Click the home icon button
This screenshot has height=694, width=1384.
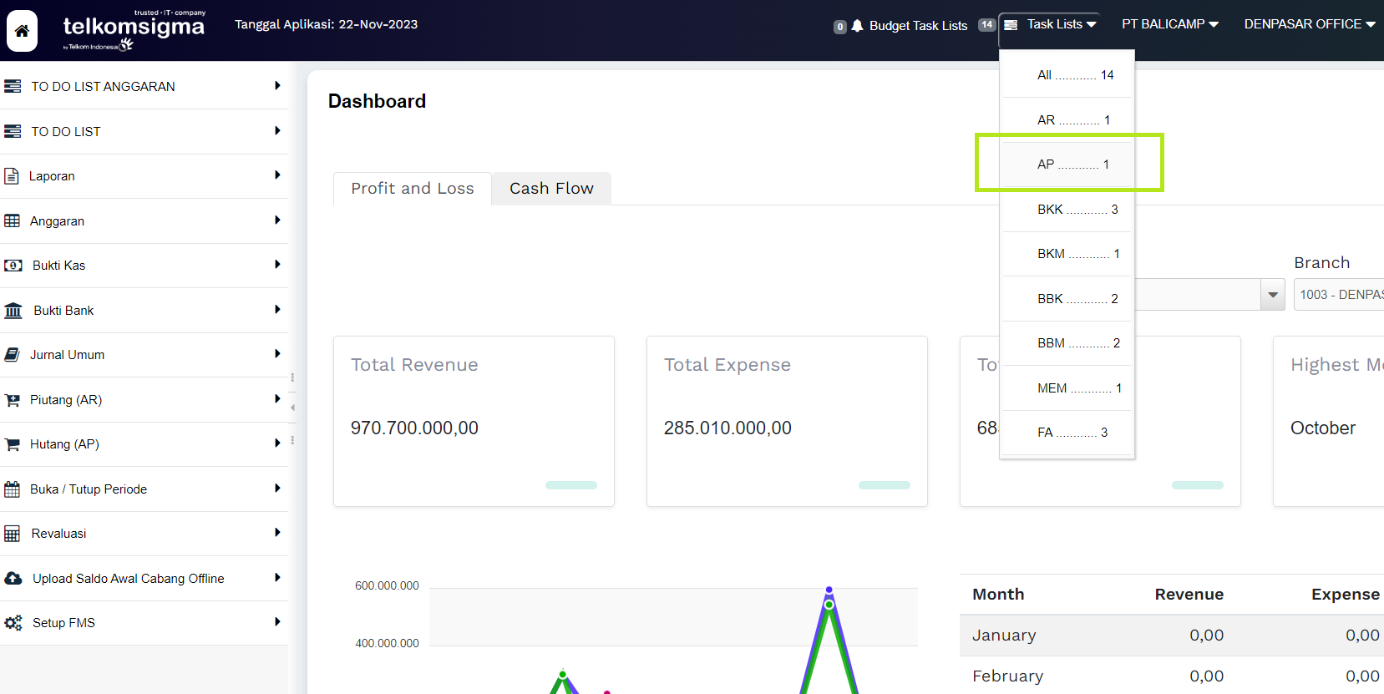22,31
